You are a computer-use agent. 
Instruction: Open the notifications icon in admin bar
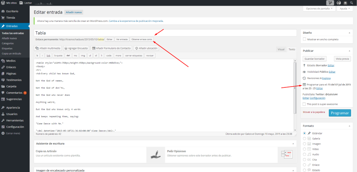345,2
